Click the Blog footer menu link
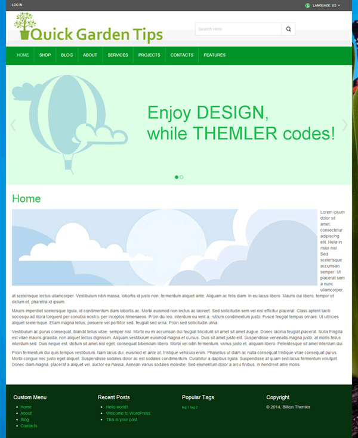The height and width of the screenshot is (438, 358). [x=24, y=419]
